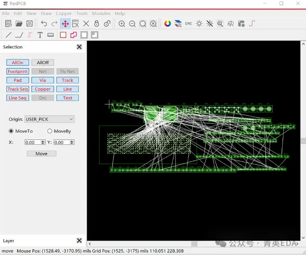
Task: Open the layer stack icon
Action: point(178,23)
